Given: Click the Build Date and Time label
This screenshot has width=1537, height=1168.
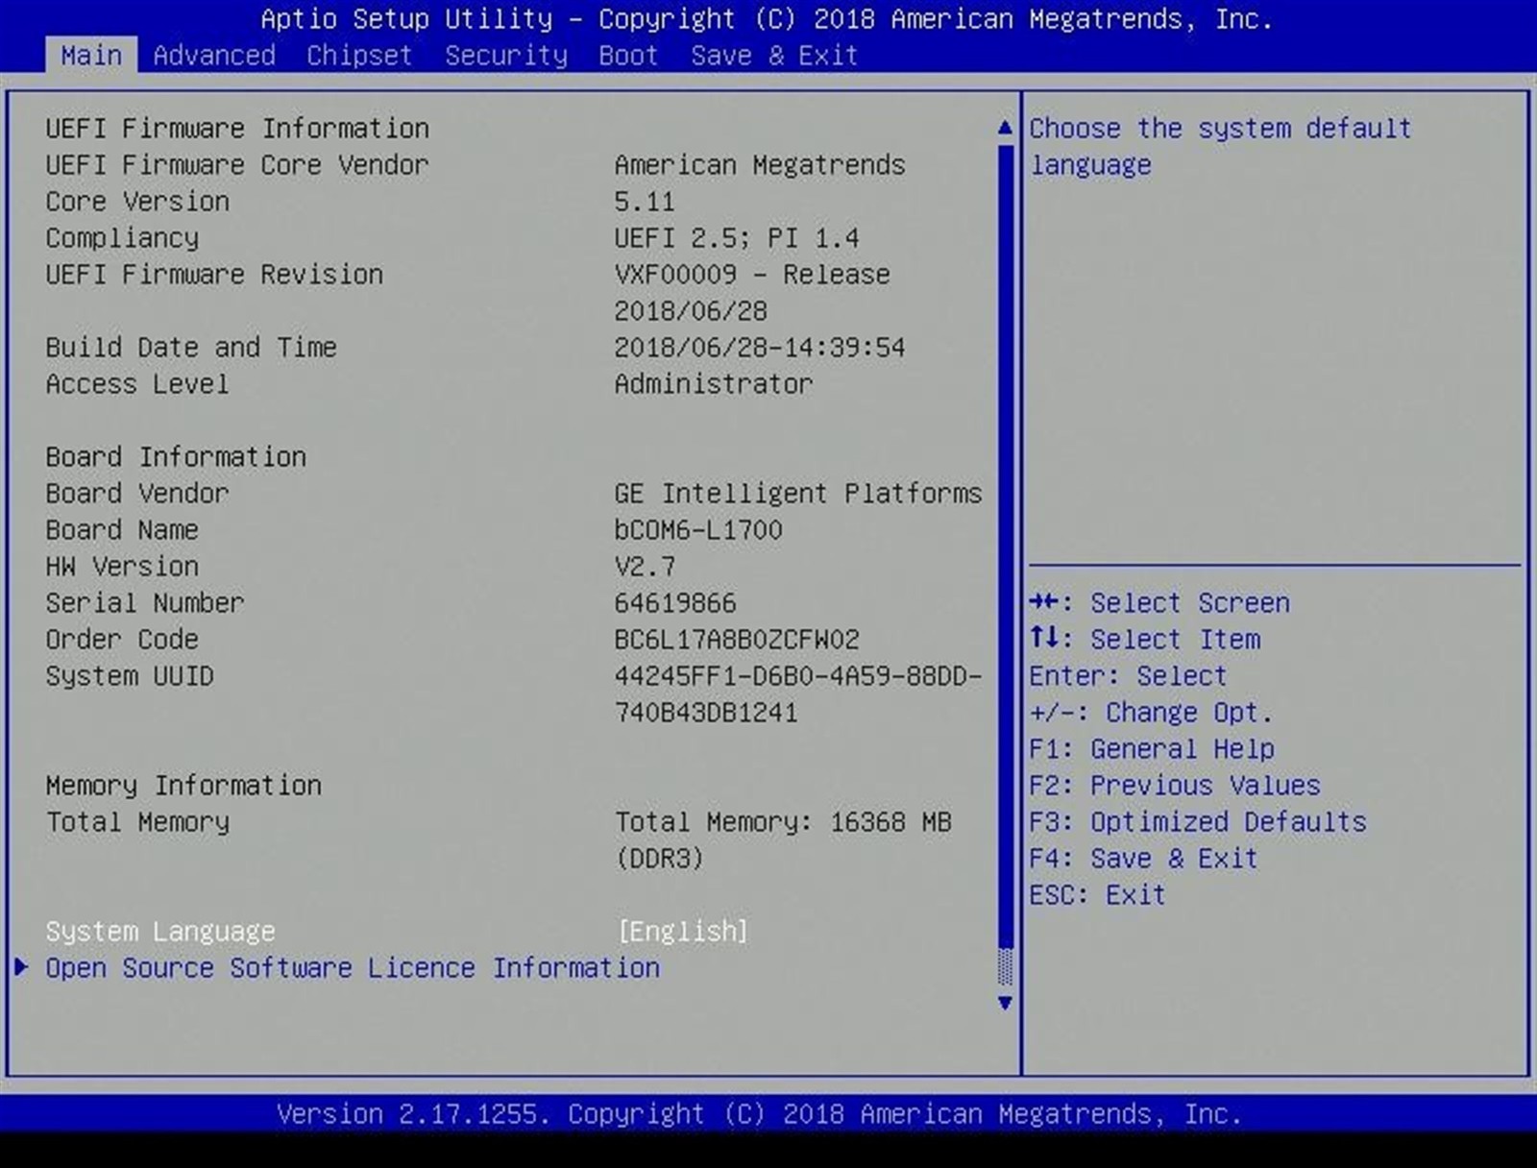Looking at the screenshot, I should tap(191, 347).
